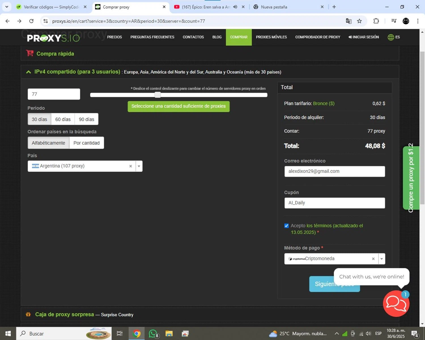The width and height of the screenshot is (425, 340).
Task: Collapse the IPv4 compartido section
Action: coord(29,72)
